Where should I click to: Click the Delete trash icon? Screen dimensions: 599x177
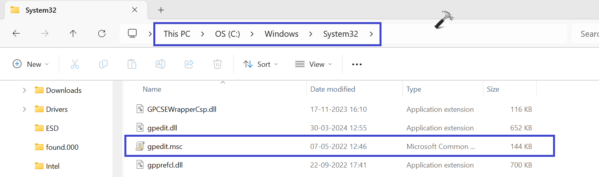tap(217, 64)
